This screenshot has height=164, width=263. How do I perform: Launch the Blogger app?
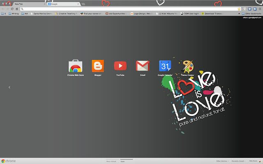[x=98, y=68]
